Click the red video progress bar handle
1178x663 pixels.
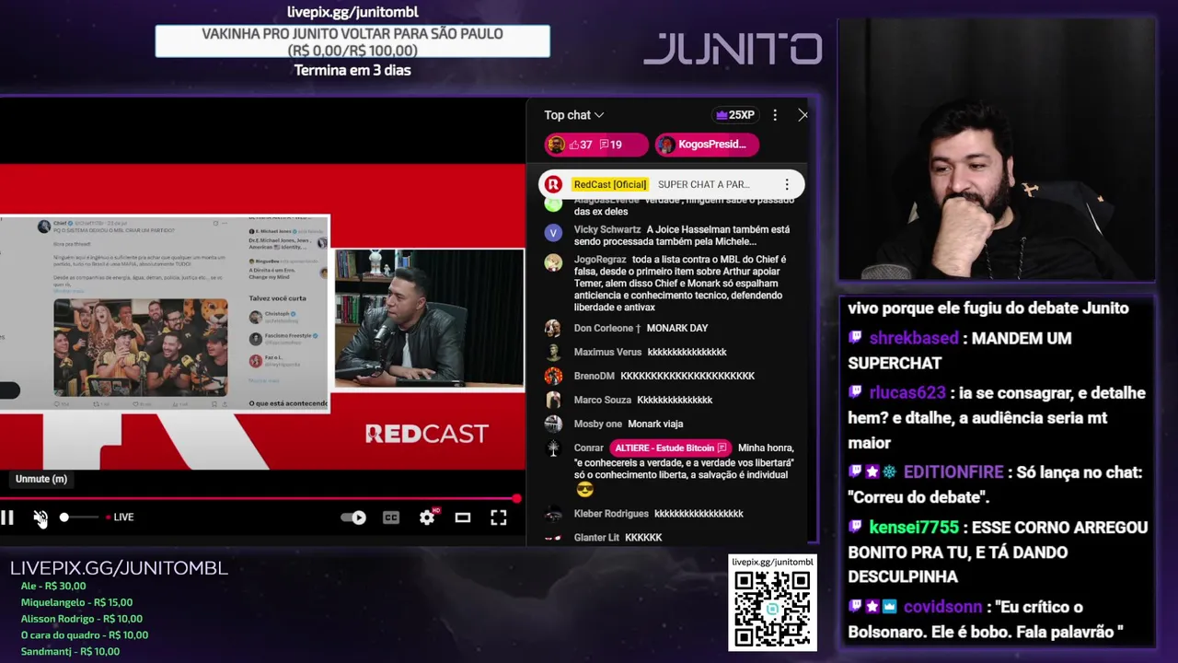coord(516,499)
